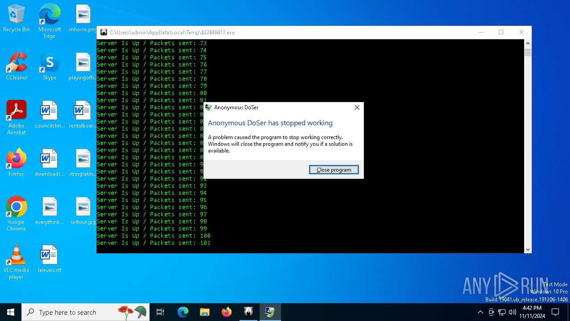This screenshot has width=570, height=321.
Task: Launch Firefox from the desktop
Action: [x=16, y=163]
